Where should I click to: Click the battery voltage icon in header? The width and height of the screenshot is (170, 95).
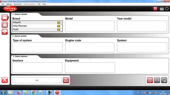point(162,9)
